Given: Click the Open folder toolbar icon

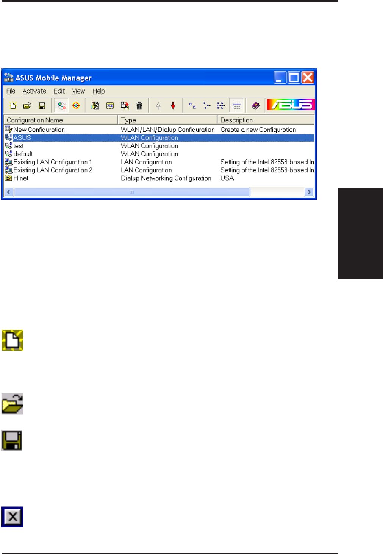Looking at the screenshot, I should pyautogui.click(x=27, y=106).
